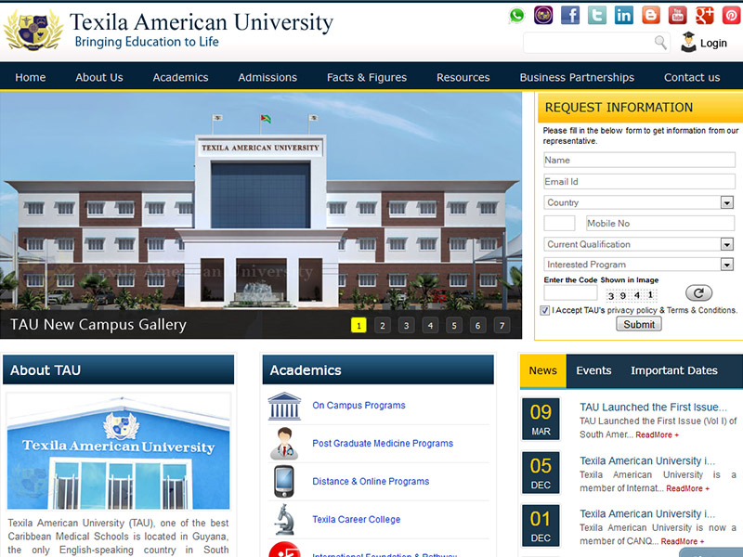This screenshot has height=557, width=743.
Task: Click the Email Id input field
Action: coord(639,181)
